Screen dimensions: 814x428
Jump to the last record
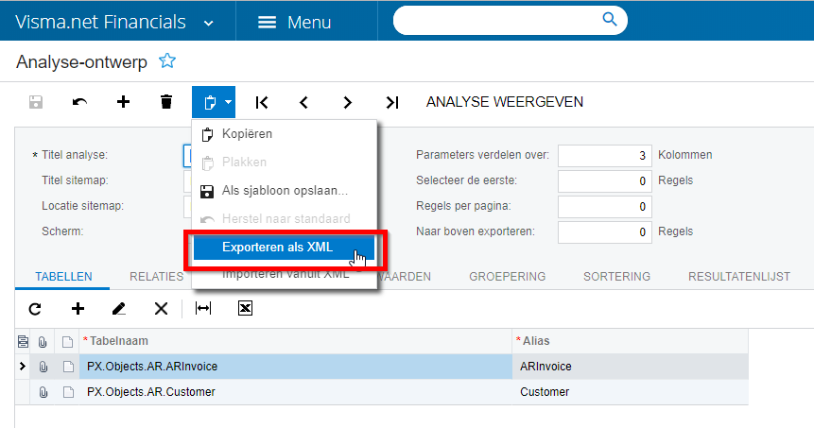(x=392, y=102)
